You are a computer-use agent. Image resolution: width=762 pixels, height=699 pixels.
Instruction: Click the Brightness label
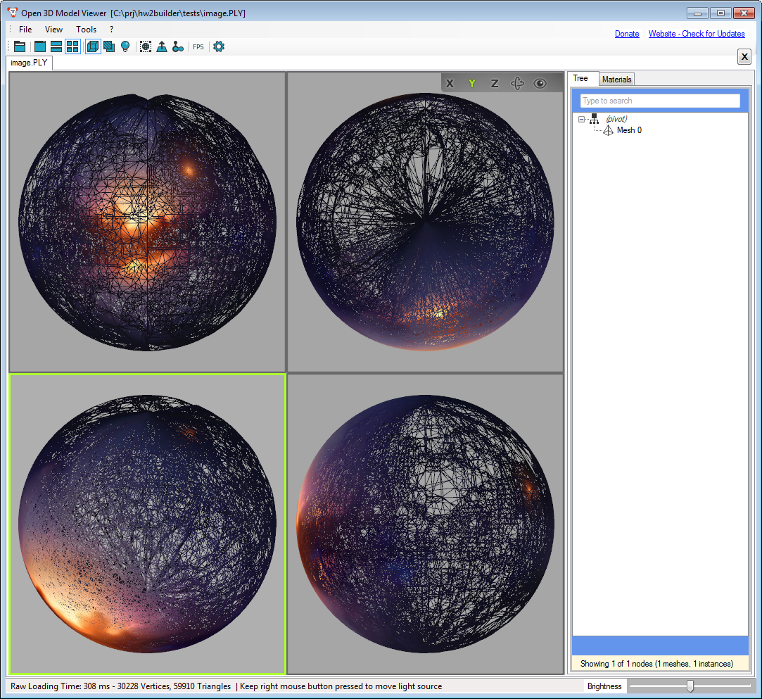click(604, 686)
